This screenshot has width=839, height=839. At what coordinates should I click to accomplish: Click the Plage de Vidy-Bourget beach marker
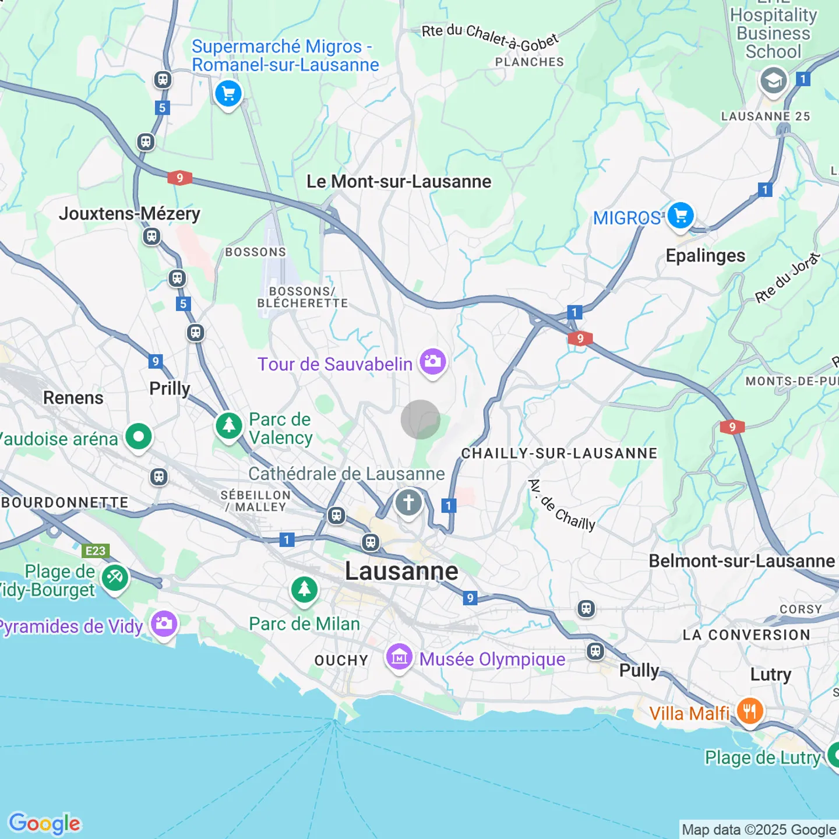(x=115, y=578)
